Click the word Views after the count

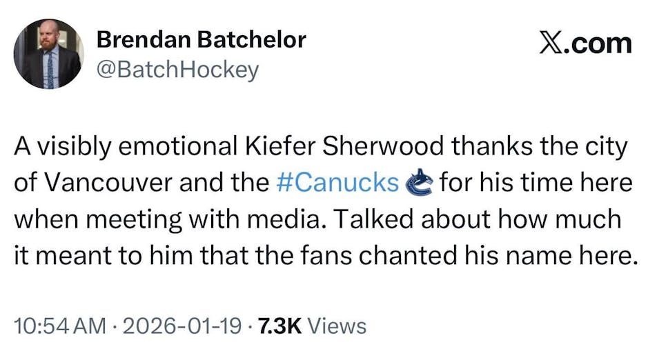pos(337,325)
